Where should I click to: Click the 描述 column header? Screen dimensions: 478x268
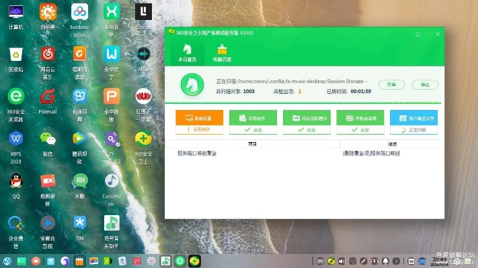392,143
